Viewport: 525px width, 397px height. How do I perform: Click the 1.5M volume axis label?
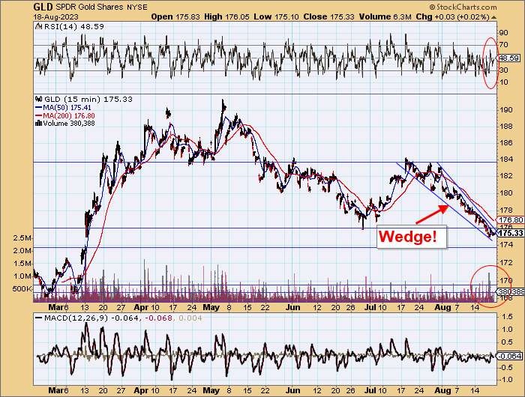tap(22, 264)
